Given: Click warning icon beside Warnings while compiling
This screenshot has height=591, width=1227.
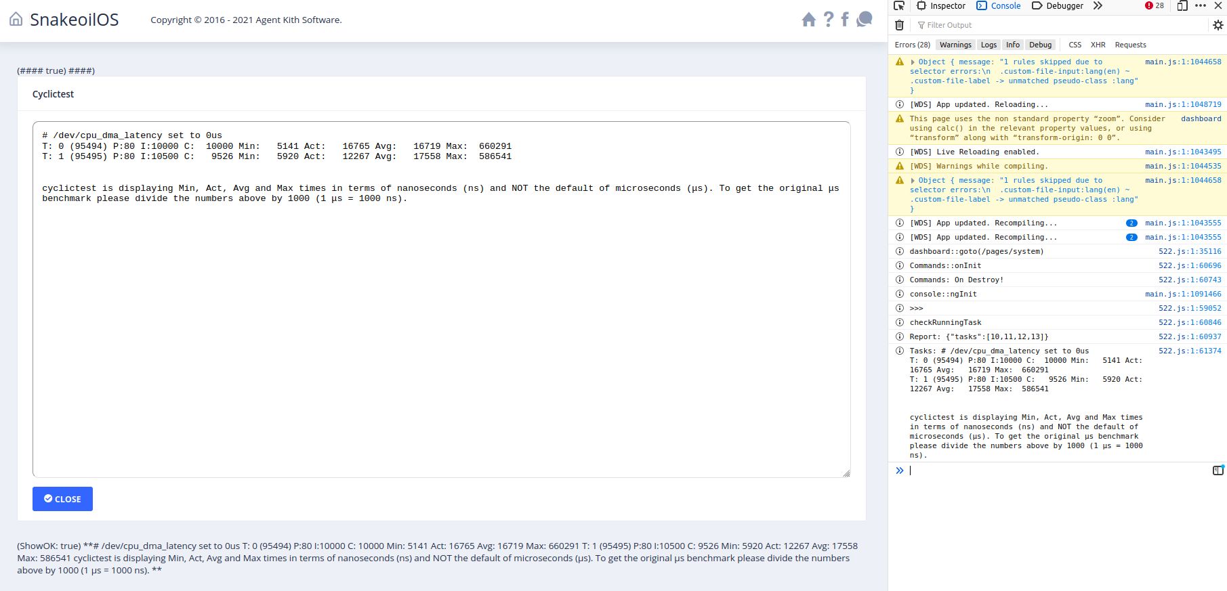Looking at the screenshot, I should tap(900, 166).
